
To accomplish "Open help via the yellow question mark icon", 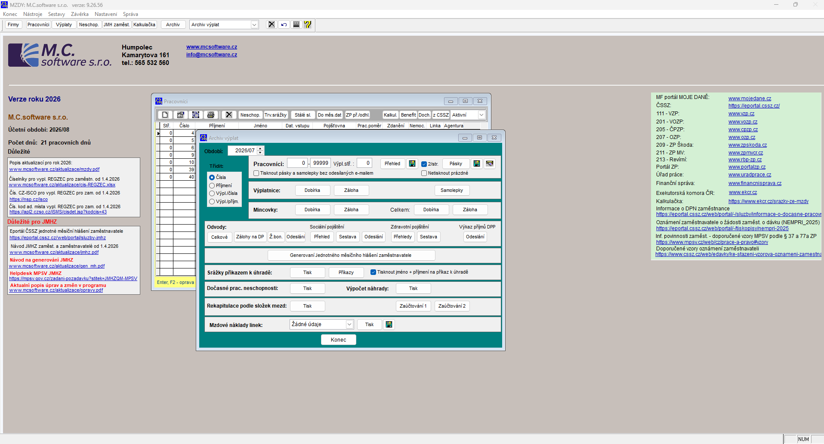I will [x=308, y=25].
